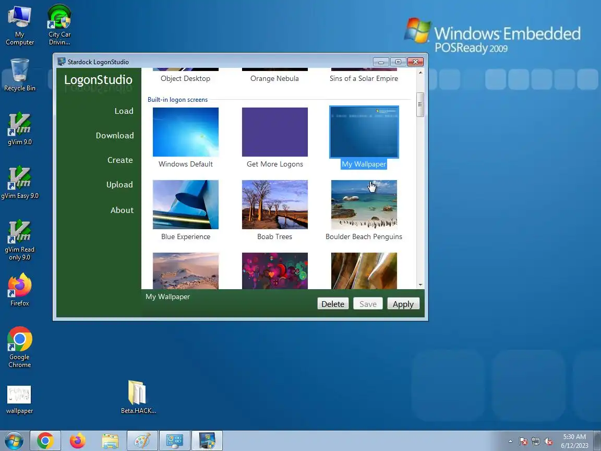Screen dimensions: 601x451
Task: Click the Orange Nebula logon label
Action: (x=274, y=78)
